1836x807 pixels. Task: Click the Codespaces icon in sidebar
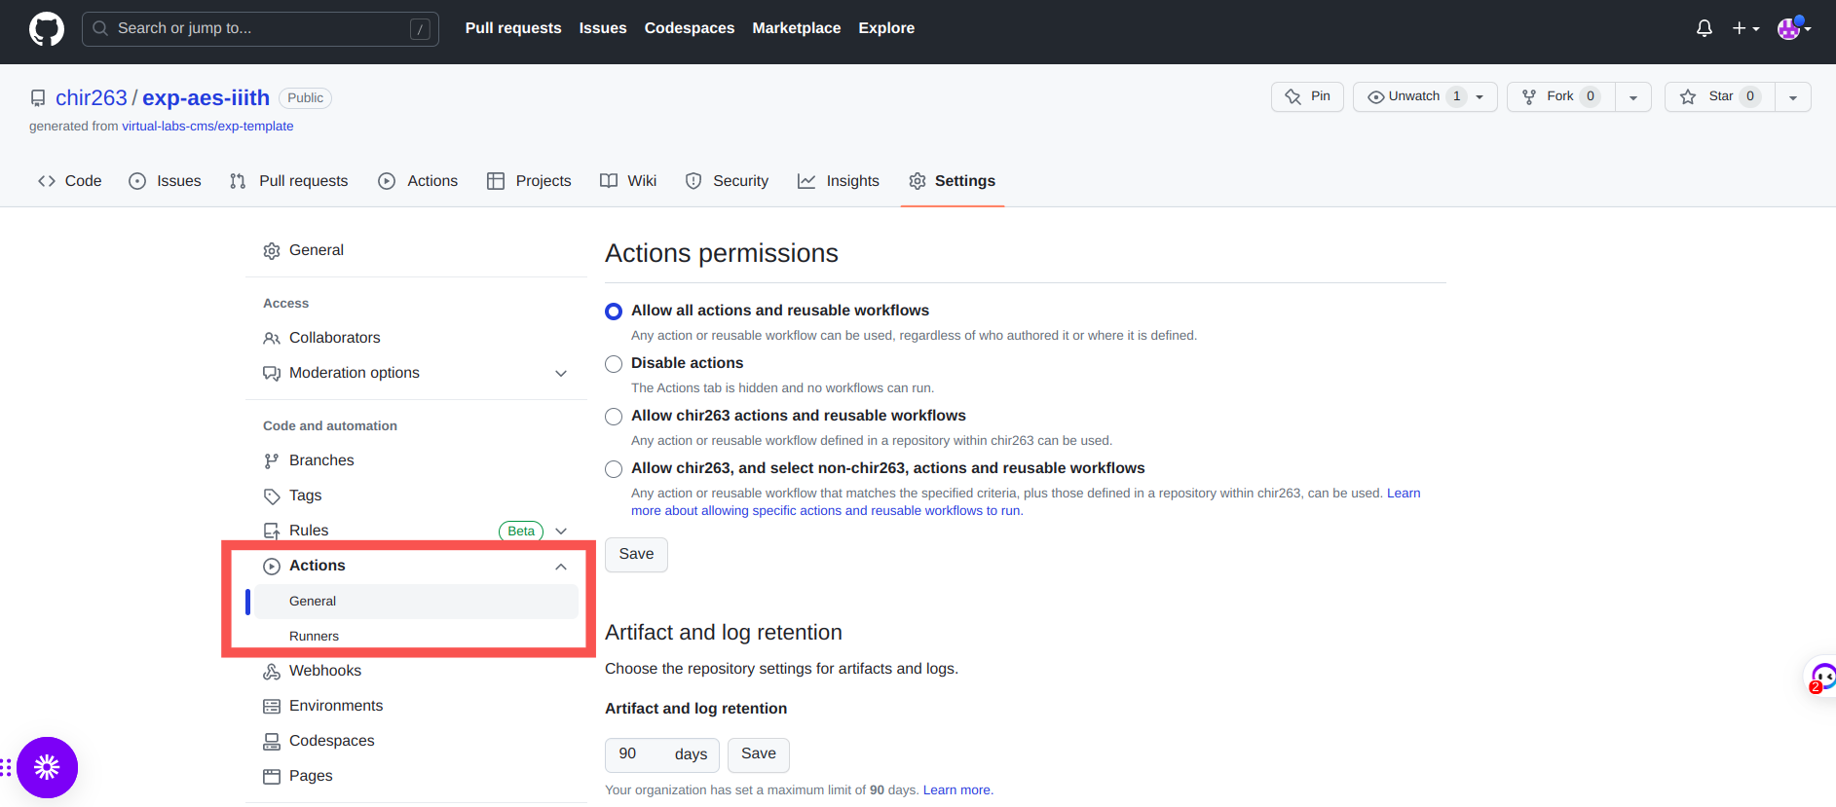pos(272,742)
